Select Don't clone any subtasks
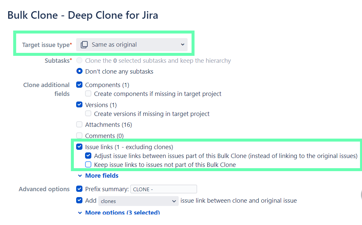Image resolution: width=362 pixels, height=225 pixels. click(79, 71)
